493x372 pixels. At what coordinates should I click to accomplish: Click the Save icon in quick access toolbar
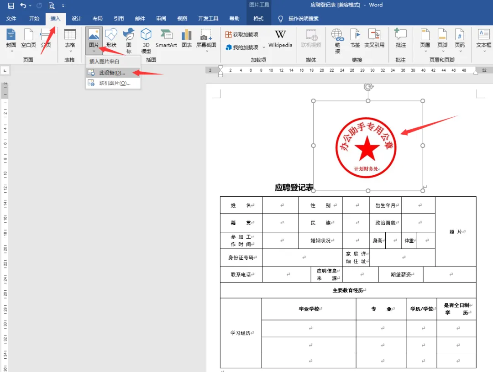(11, 5)
